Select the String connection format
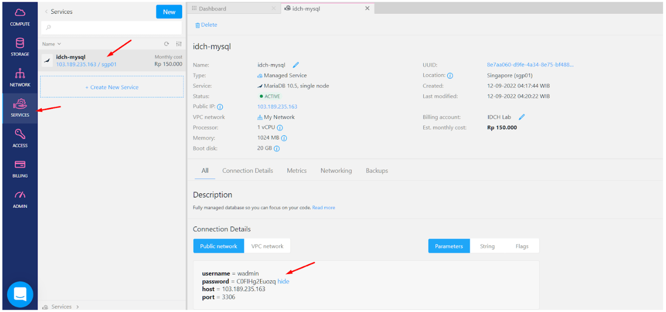Image resolution: width=666 pixels, height=312 pixels. coord(487,246)
